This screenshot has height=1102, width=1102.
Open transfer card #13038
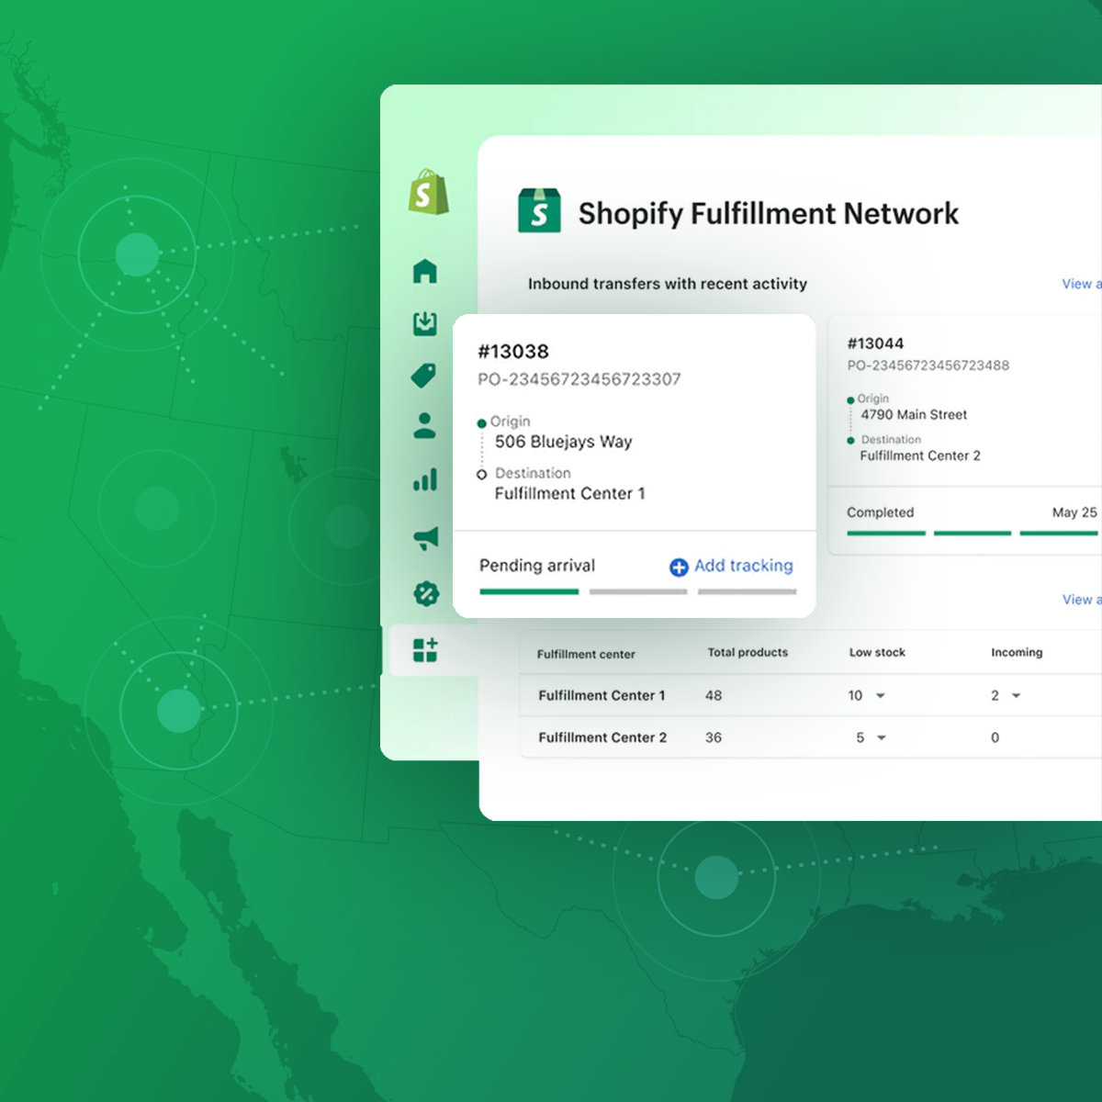pyautogui.click(x=635, y=466)
